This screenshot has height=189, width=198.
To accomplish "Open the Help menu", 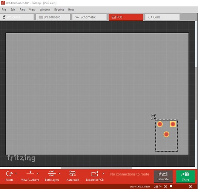I will coord(71,9).
